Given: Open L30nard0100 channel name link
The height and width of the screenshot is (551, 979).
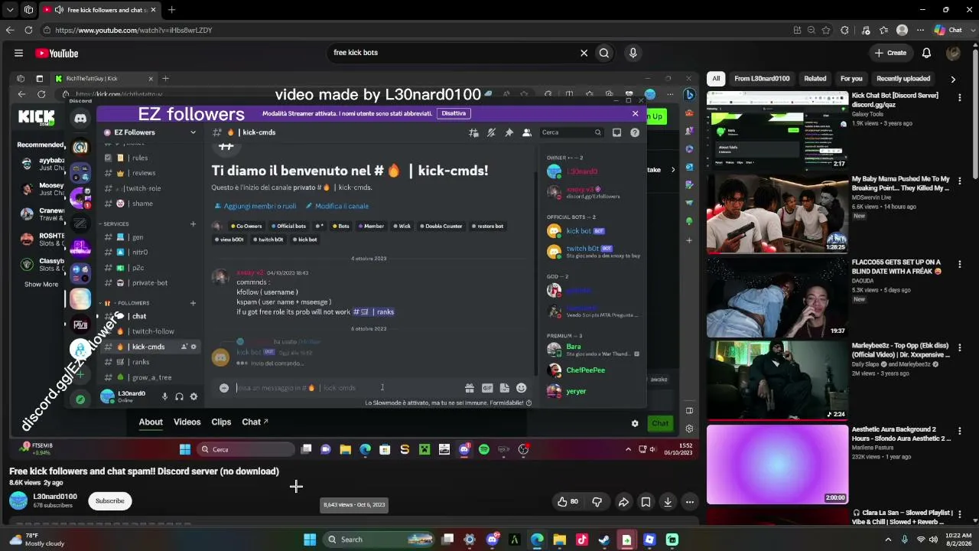Looking at the screenshot, I should 55,496.
